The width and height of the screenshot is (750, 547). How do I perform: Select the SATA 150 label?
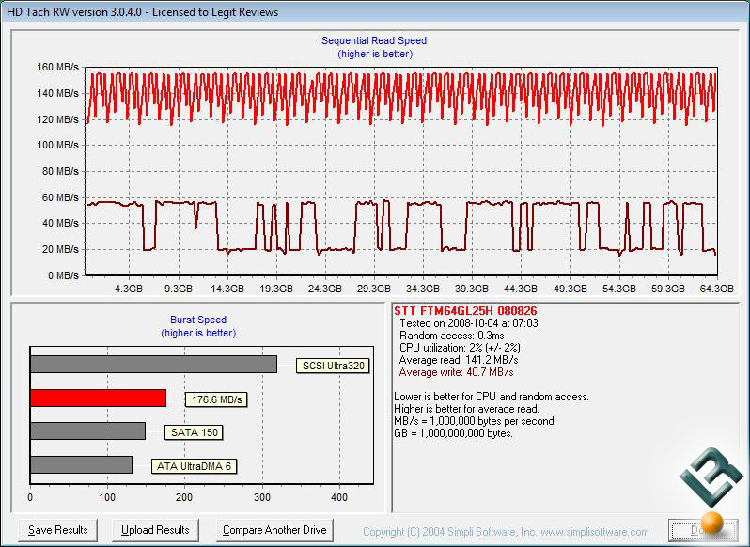coord(194,433)
